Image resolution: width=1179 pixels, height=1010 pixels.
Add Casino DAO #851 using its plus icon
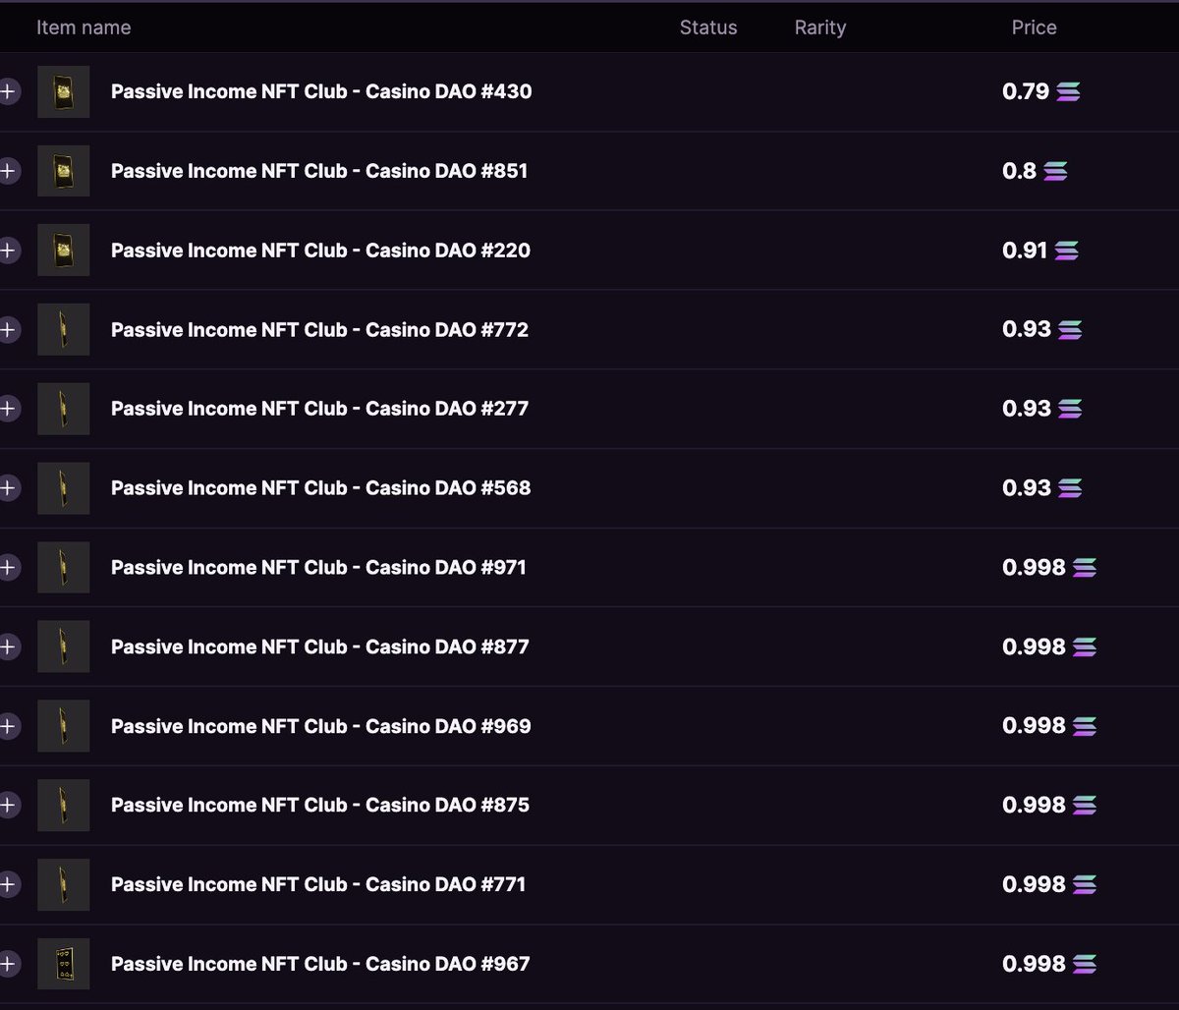tap(8, 171)
